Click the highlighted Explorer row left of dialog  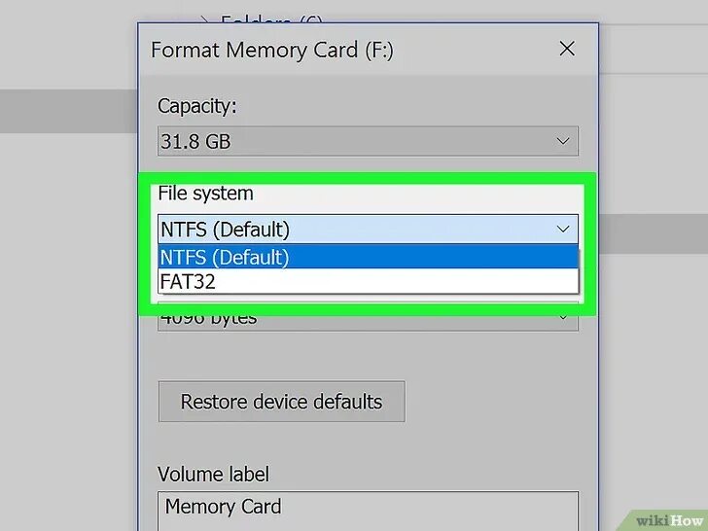click(69, 111)
